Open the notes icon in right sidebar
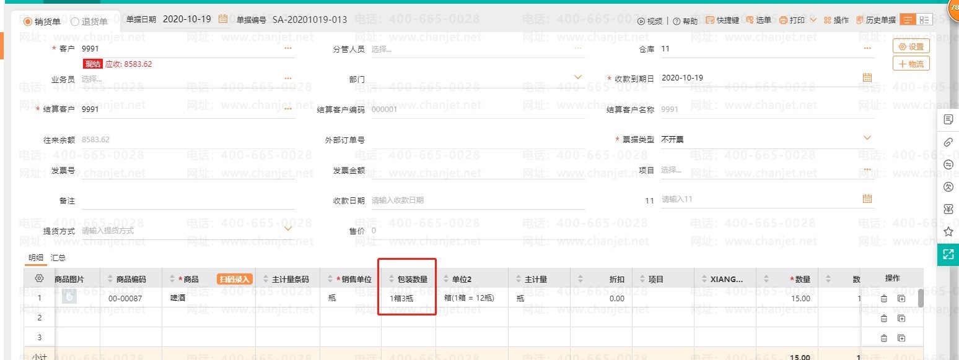 [948, 119]
